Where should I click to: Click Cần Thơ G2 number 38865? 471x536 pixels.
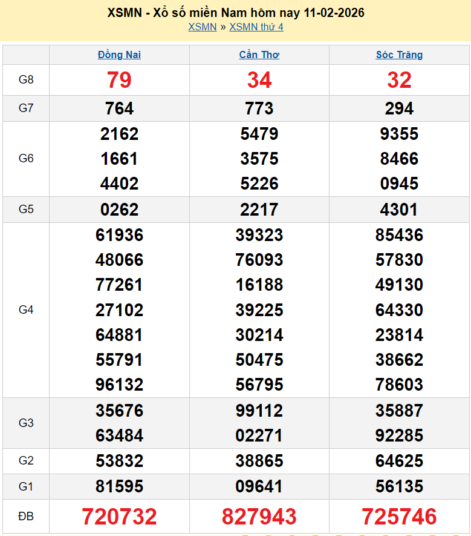[259, 461]
